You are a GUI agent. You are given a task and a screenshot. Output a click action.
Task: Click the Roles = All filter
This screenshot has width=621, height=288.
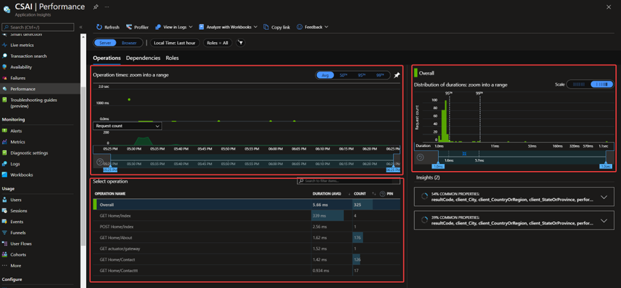[x=217, y=43]
